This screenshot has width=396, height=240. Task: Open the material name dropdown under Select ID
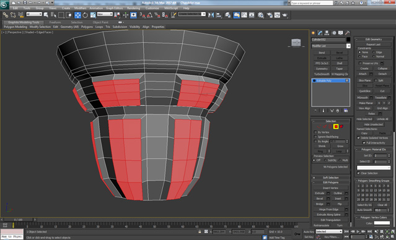tap(374, 168)
